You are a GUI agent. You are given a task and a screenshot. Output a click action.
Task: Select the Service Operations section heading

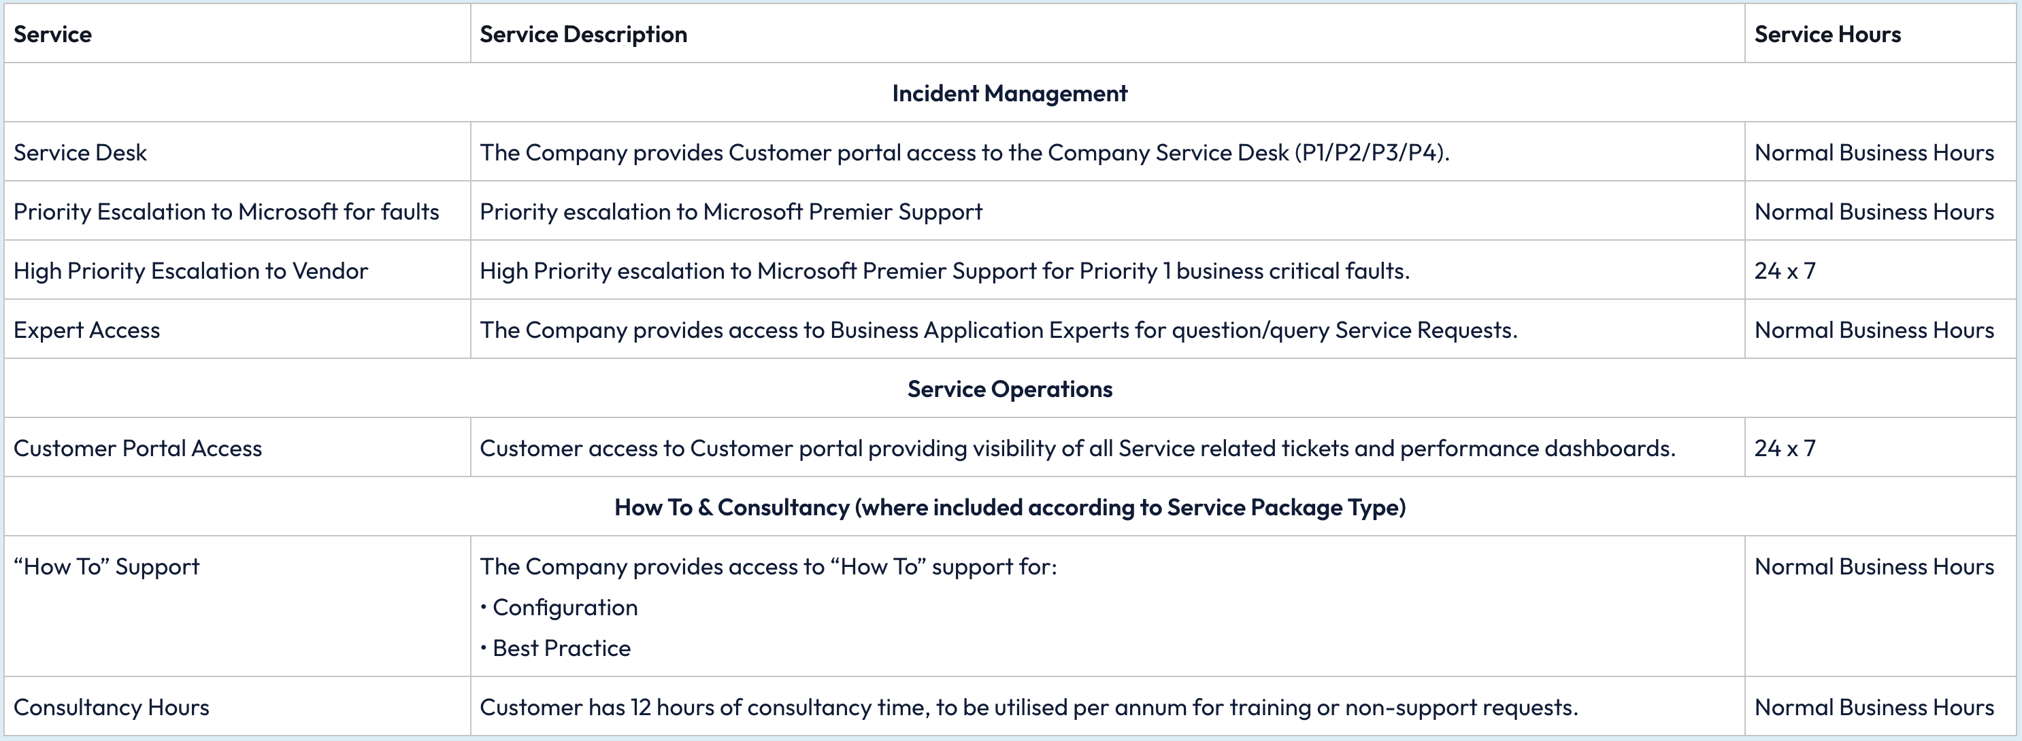(1010, 389)
